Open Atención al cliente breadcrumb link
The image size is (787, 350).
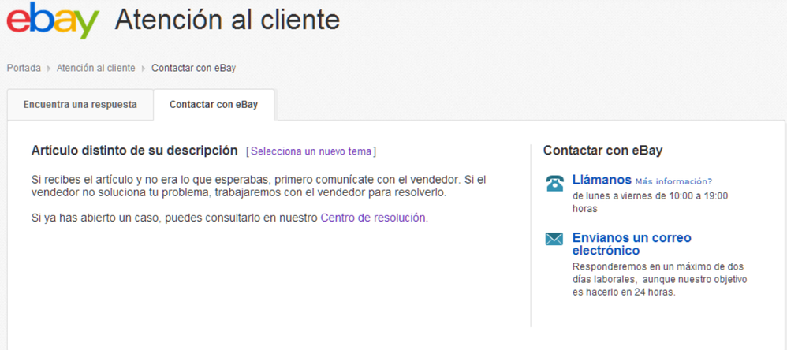coord(96,69)
